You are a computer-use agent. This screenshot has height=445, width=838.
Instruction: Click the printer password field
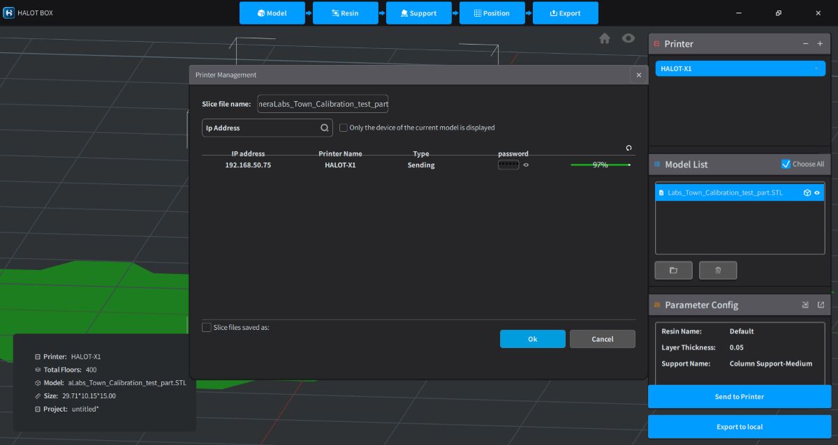tap(508, 165)
